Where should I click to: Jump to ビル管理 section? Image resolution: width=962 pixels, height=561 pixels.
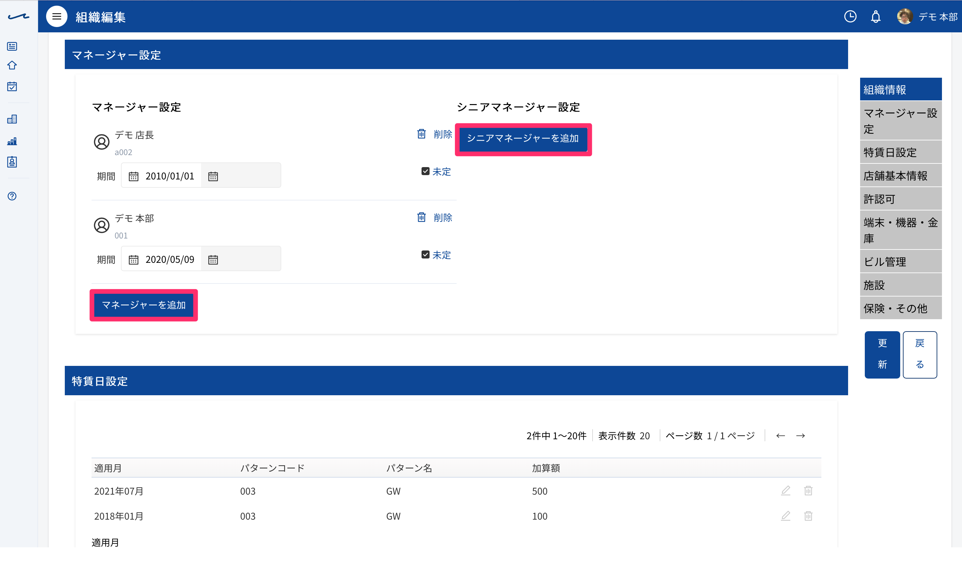coord(901,262)
